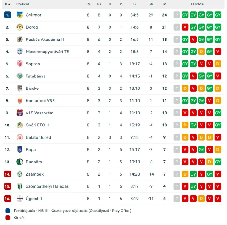This screenshot has height=225, width=227.
Task: Open the Újpest II team page
Action: pos(34,199)
